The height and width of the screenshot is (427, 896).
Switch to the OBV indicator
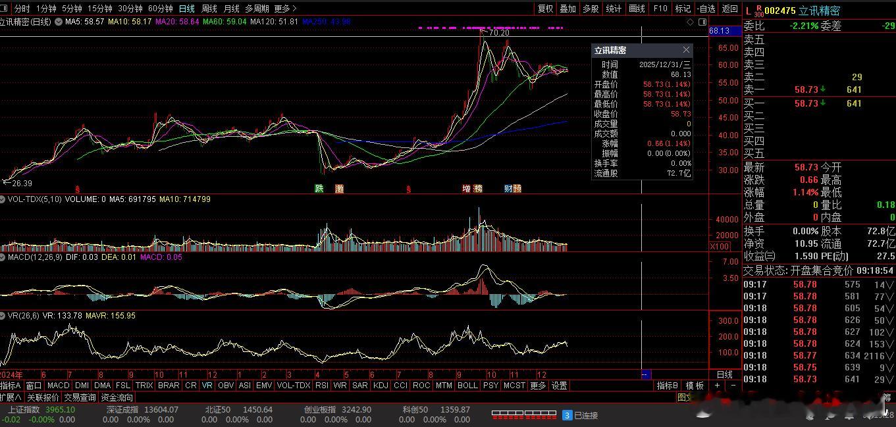[x=226, y=386]
